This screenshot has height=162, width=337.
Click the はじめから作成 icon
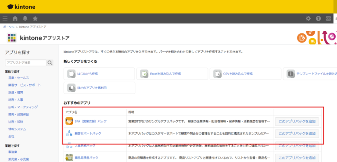pyautogui.click(x=71, y=74)
